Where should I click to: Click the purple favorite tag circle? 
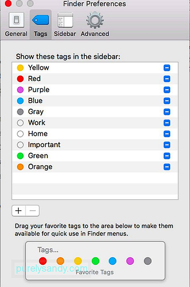click(x=130, y=261)
